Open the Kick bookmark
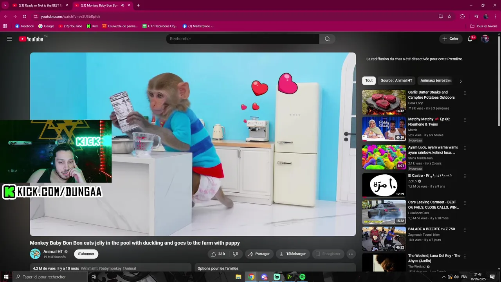 [92, 26]
